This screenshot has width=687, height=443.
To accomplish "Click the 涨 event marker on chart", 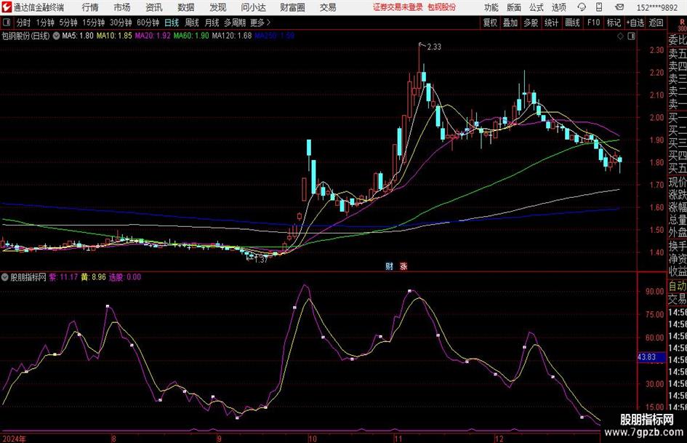I will coord(403,266).
